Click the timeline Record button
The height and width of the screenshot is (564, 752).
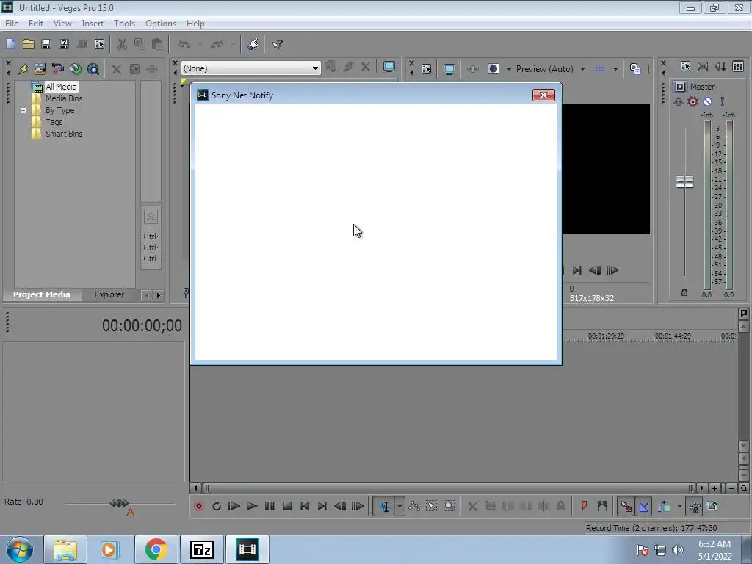coord(198,506)
